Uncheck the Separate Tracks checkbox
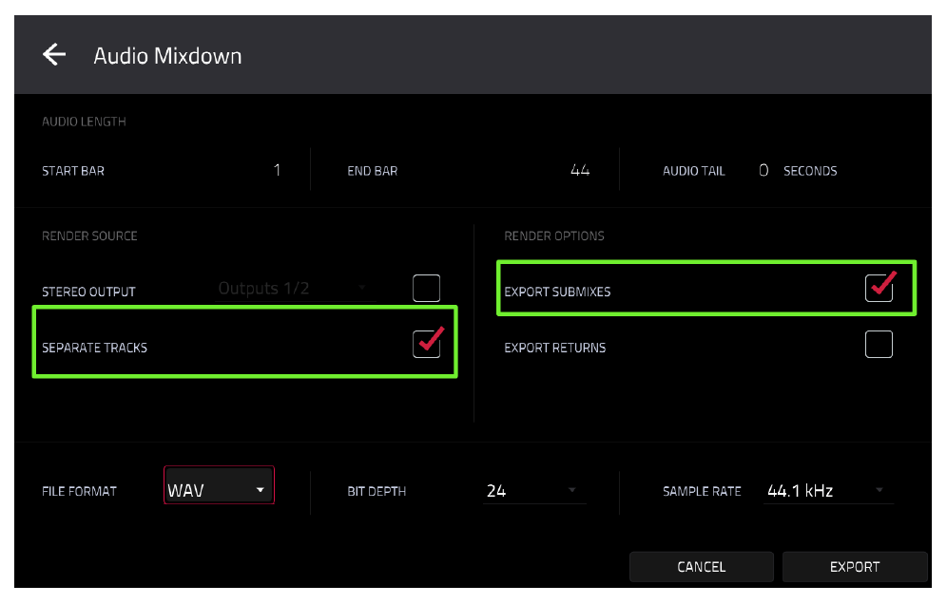 (x=426, y=344)
